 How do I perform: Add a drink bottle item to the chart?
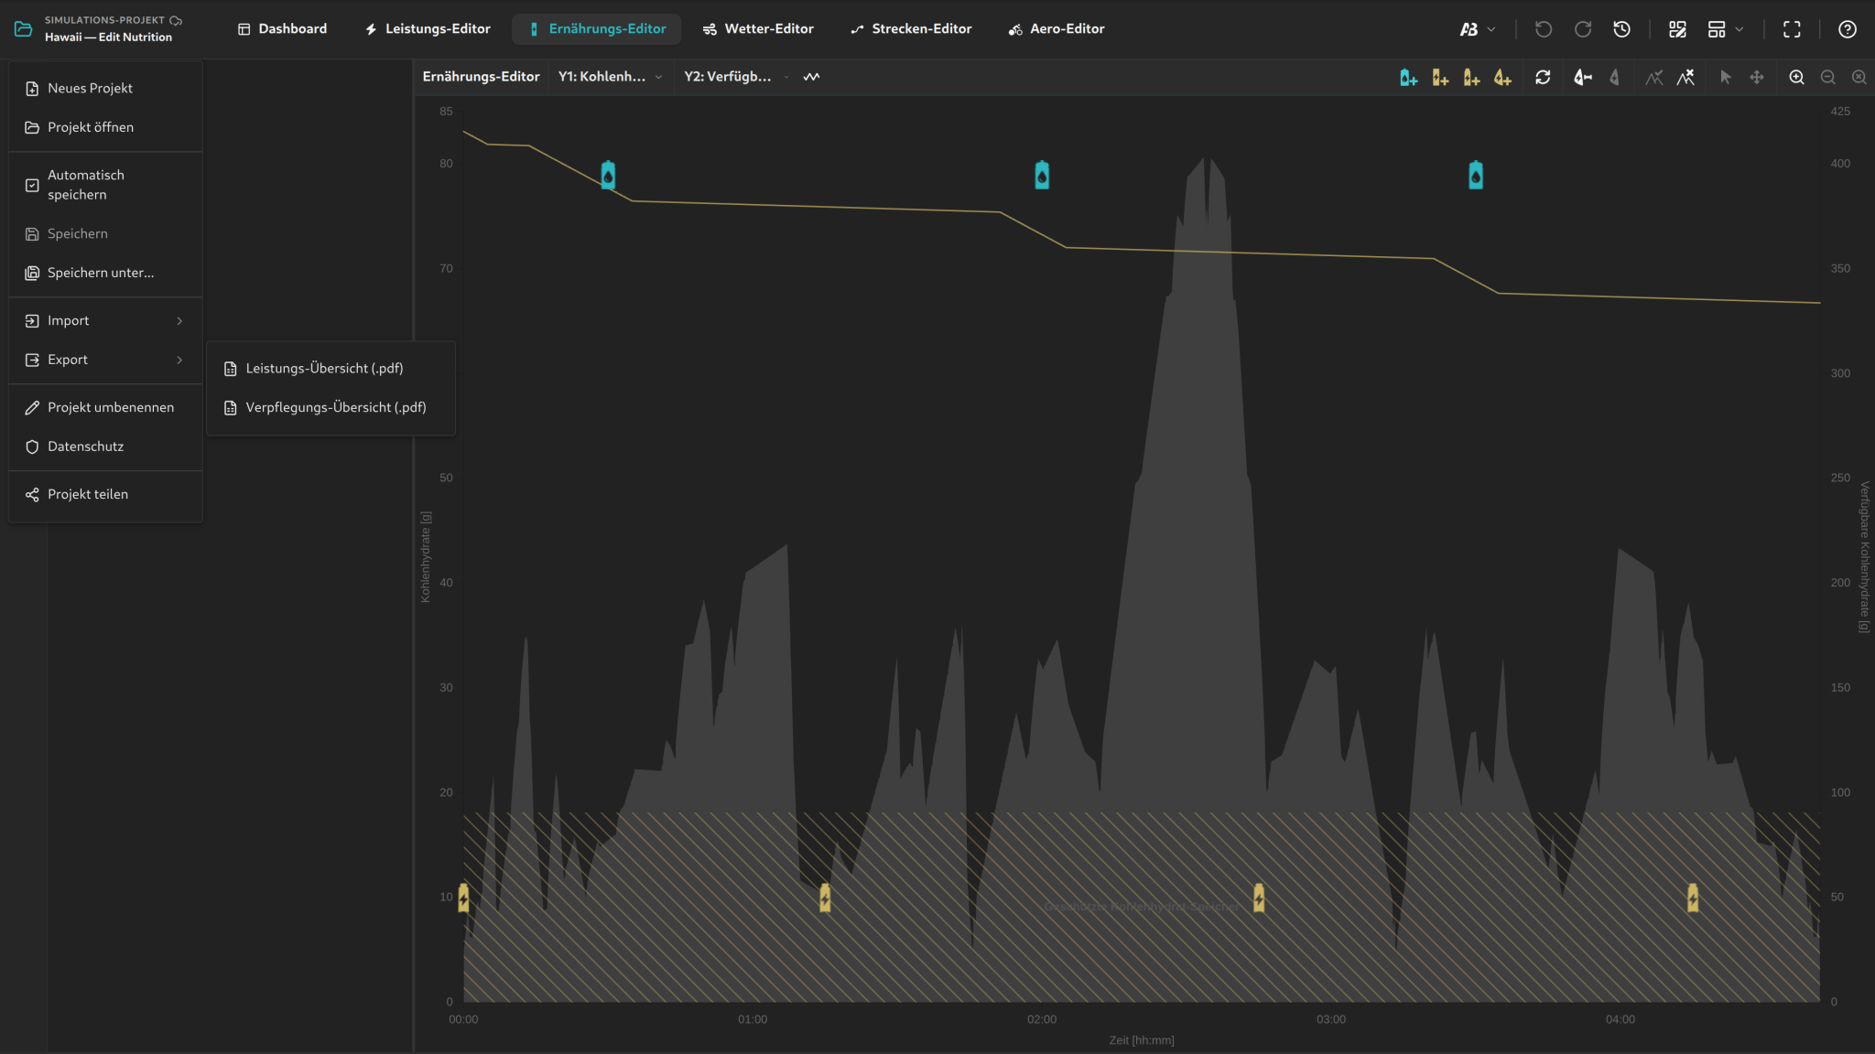[x=1408, y=78]
